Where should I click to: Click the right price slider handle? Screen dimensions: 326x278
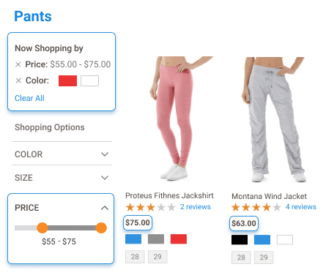pos(101,228)
